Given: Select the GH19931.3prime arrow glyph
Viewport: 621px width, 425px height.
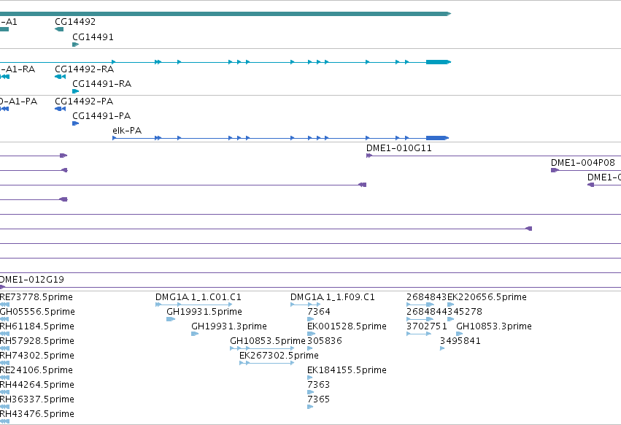Looking at the screenshot, I should coord(195,334).
